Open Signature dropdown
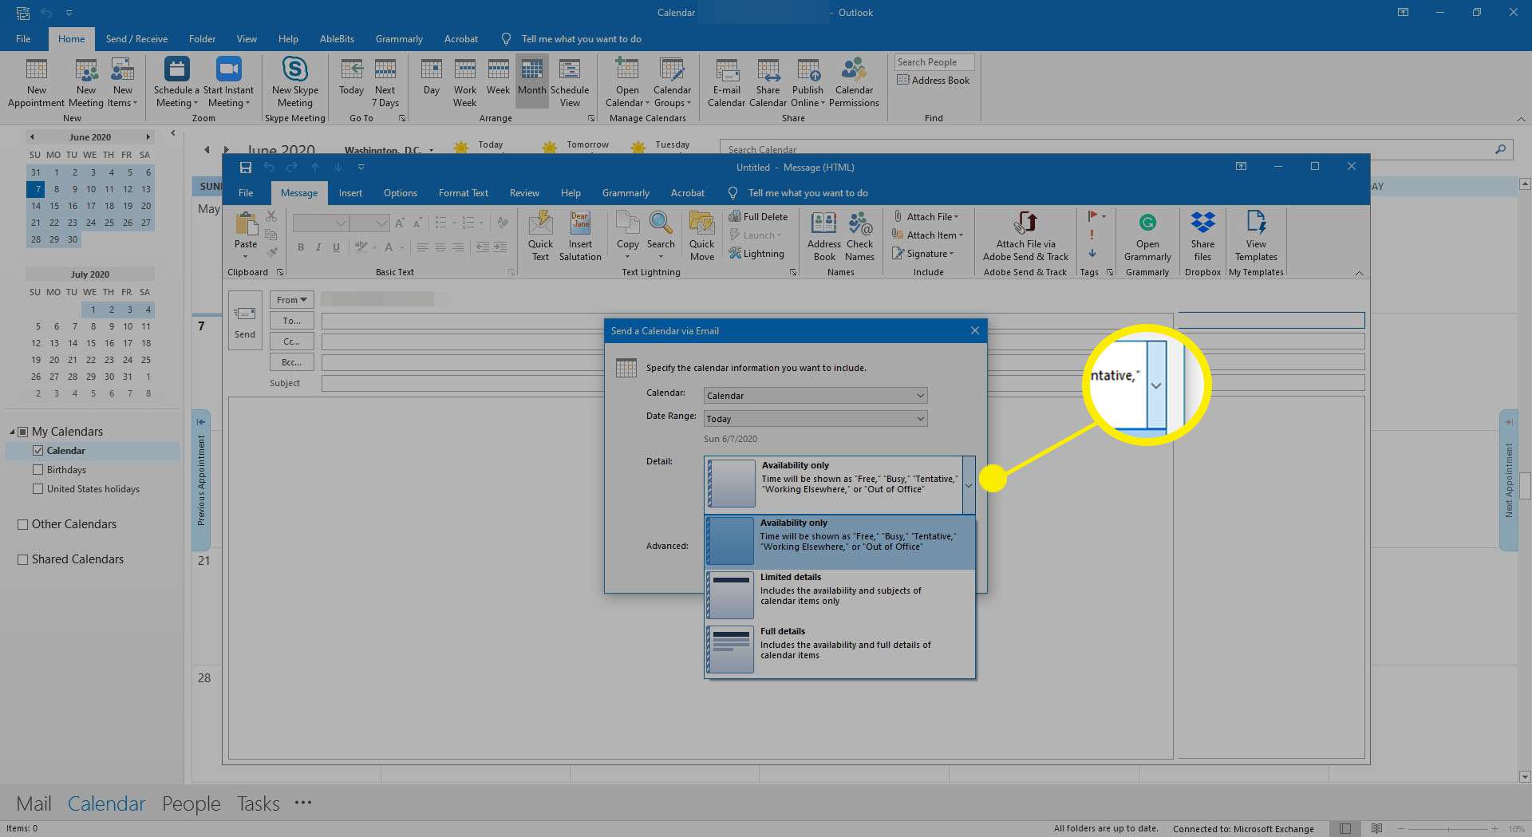The width and height of the screenshot is (1532, 837). pyautogui.click(x=923, y=254)
